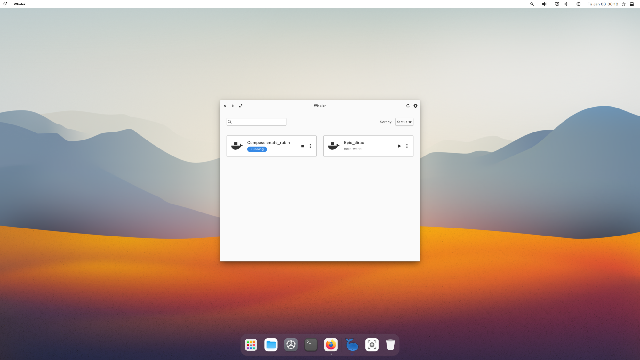Open Terminal from the dock
Image resolution: width=640 pixels, height=360 pixels.
pyautogui.click(x=311, y=345)
